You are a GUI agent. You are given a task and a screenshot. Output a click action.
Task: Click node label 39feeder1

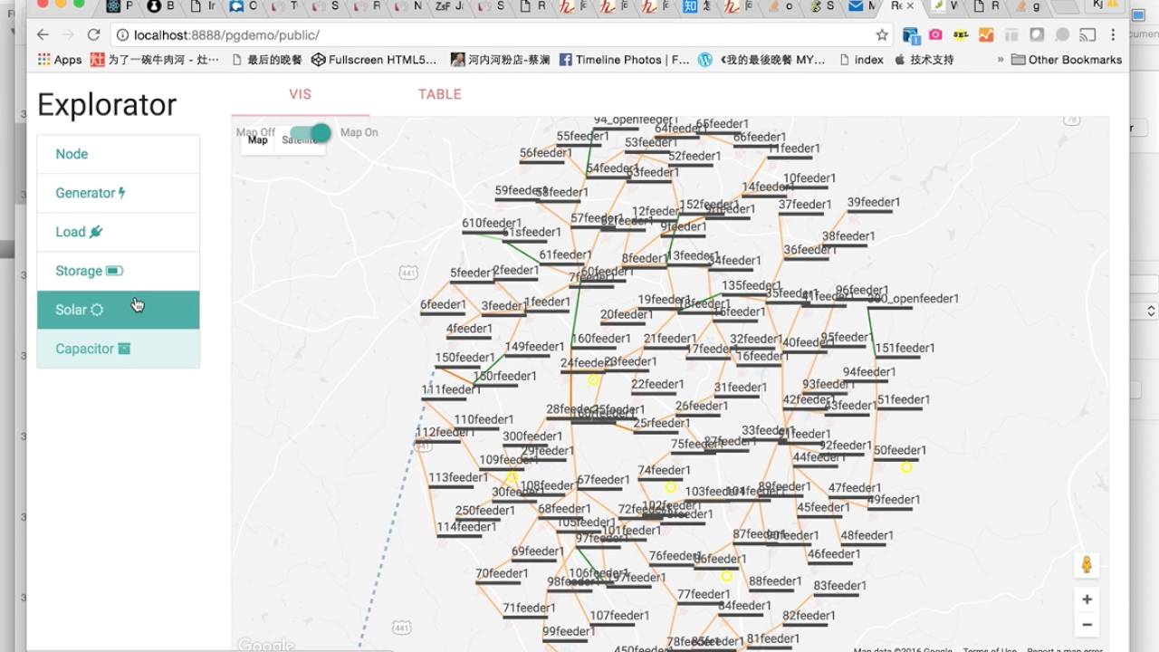click(874, 203)
